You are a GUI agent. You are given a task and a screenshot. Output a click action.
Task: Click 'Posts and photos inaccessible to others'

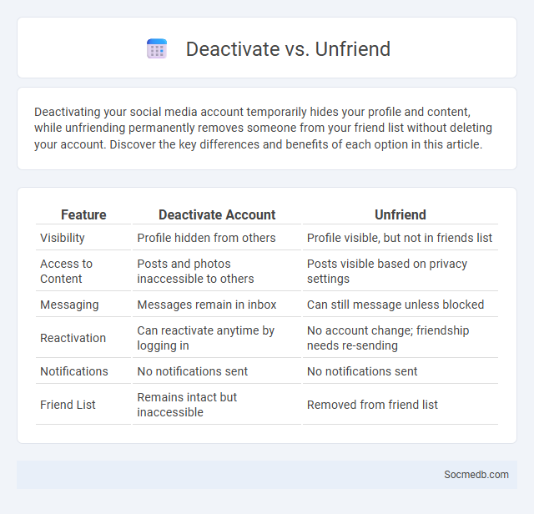[195, 271]
